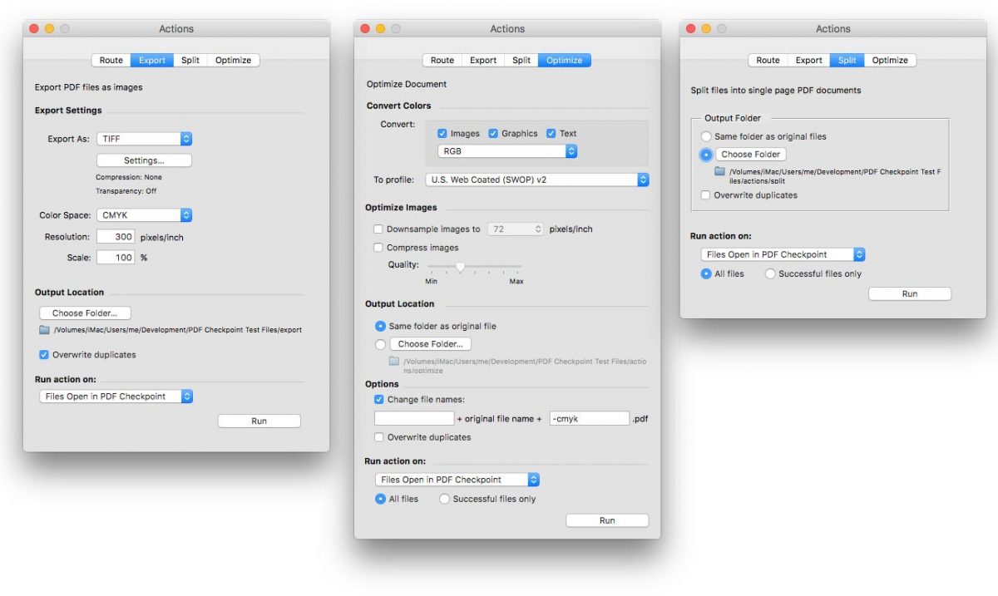This screenshot has width=998, height=596.
Task: Check Compress images in Optimize
Action: 378,247
